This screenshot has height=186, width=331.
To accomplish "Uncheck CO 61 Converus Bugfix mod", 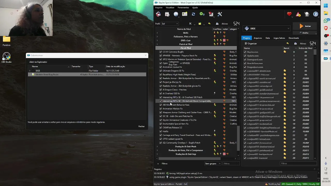I will [x=161, y=52].
